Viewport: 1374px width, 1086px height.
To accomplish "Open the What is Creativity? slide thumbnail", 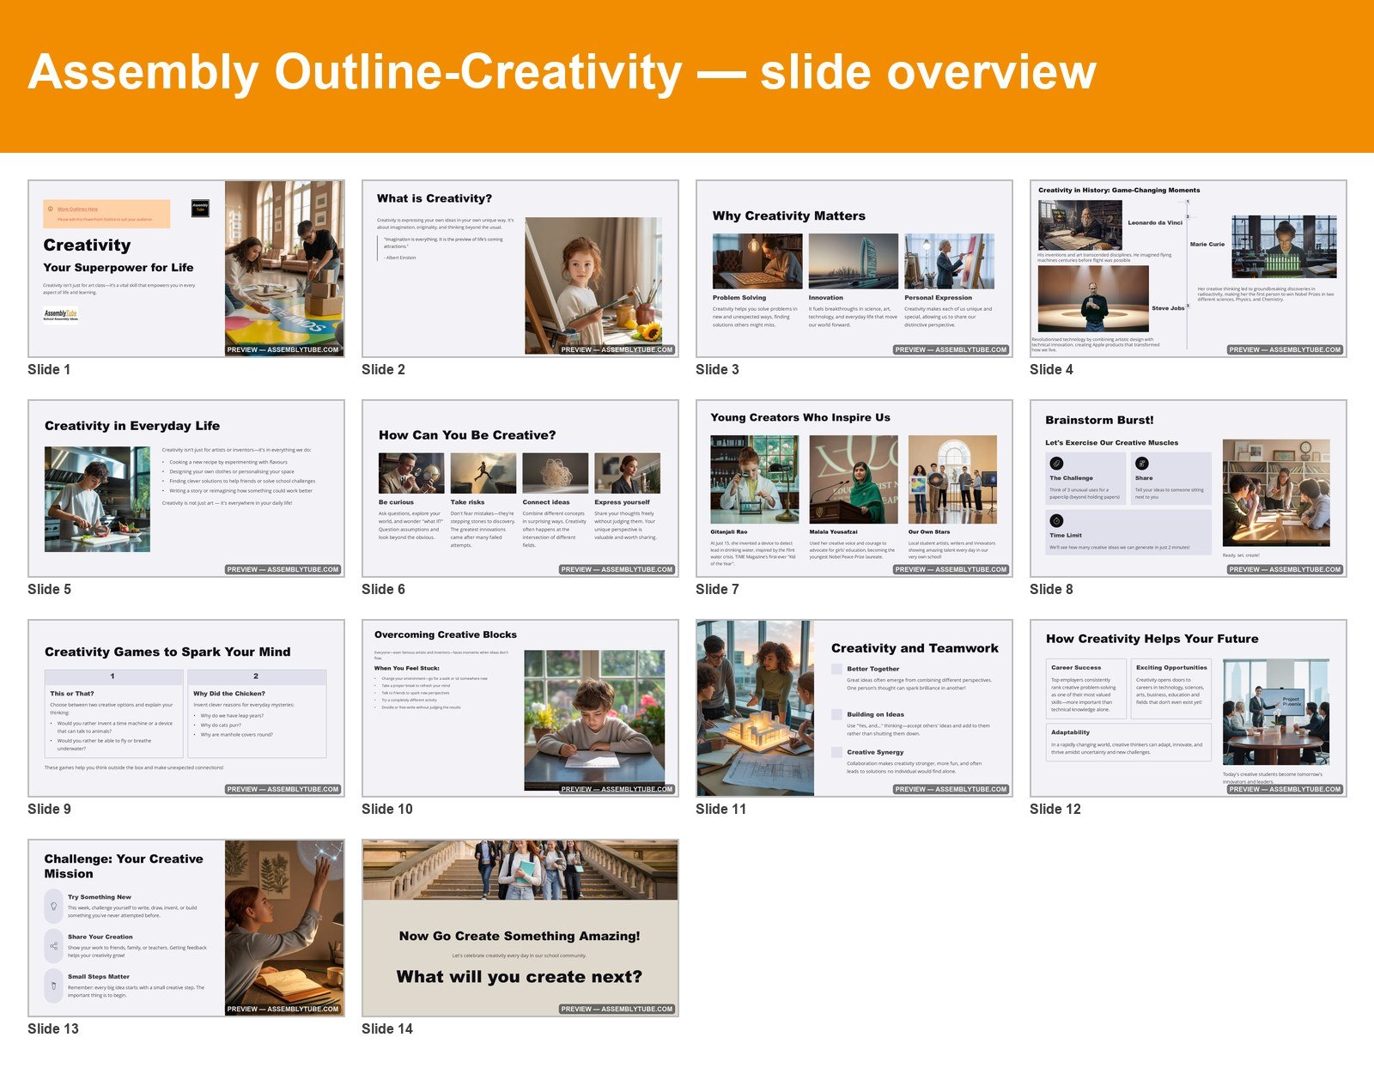I will 520,269.
